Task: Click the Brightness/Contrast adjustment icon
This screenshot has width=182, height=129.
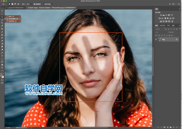Action: 161,15
